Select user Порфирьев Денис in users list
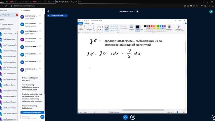 tap(9, 39)
